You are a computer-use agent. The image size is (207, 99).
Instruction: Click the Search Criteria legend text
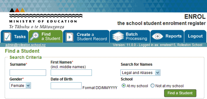(x=26, y=57)
